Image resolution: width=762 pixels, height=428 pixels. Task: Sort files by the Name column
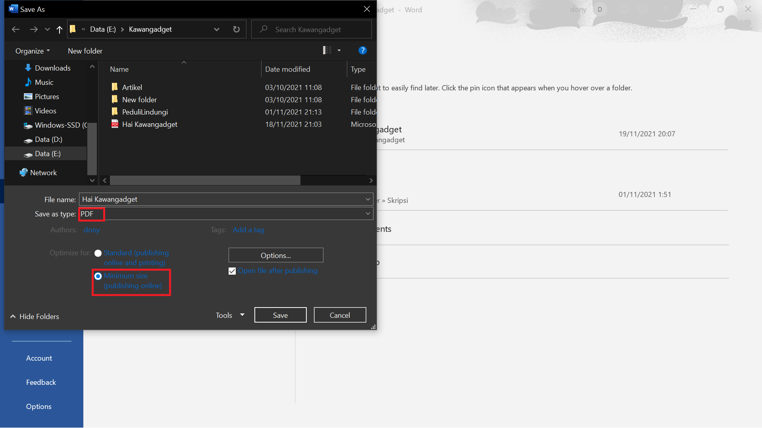[x=119, y=69]
